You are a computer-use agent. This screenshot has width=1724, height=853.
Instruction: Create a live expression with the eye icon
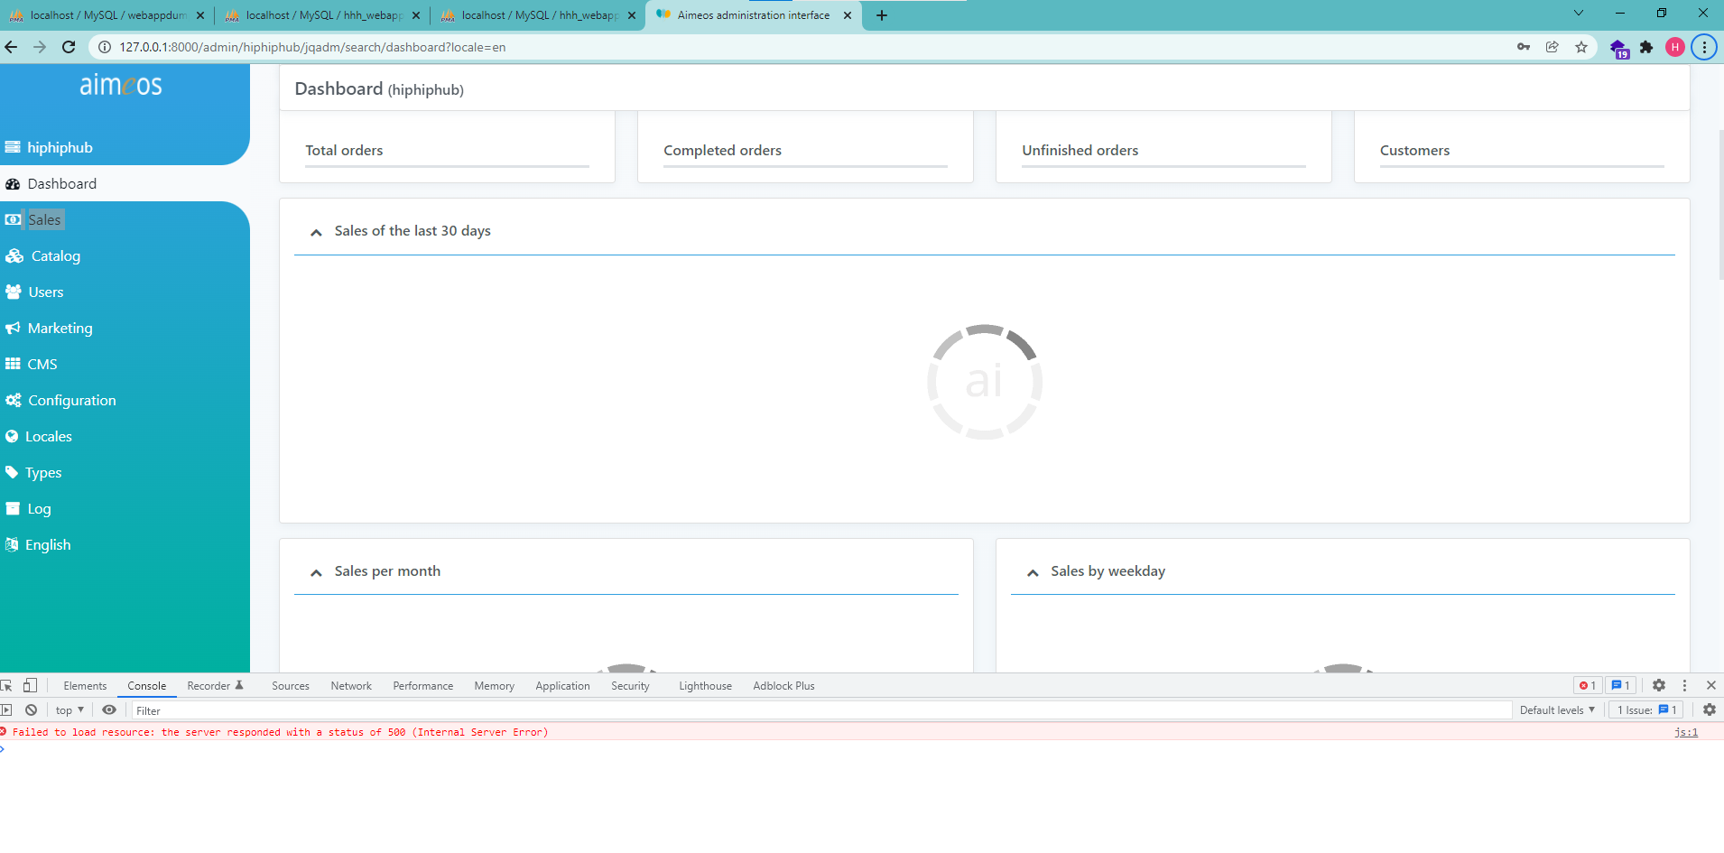click(109, 709)
